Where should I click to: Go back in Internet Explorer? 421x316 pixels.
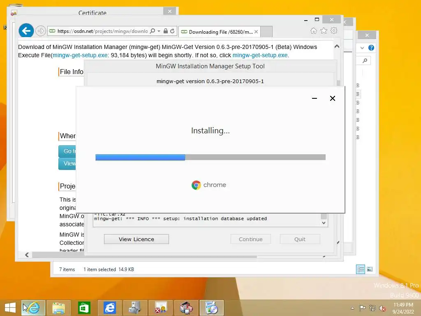tap(26, 31)
